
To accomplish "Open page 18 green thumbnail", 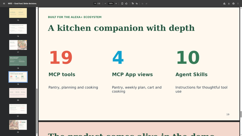I will 18,61.
